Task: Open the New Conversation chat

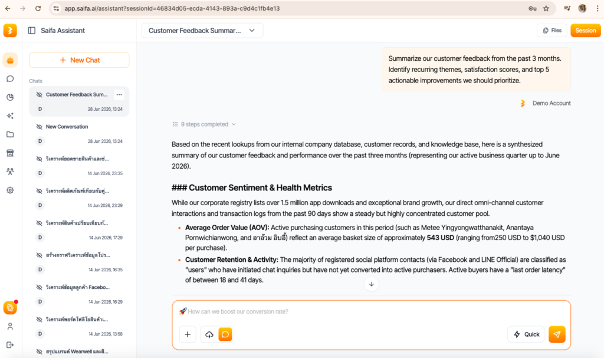Action: (79, 134)
